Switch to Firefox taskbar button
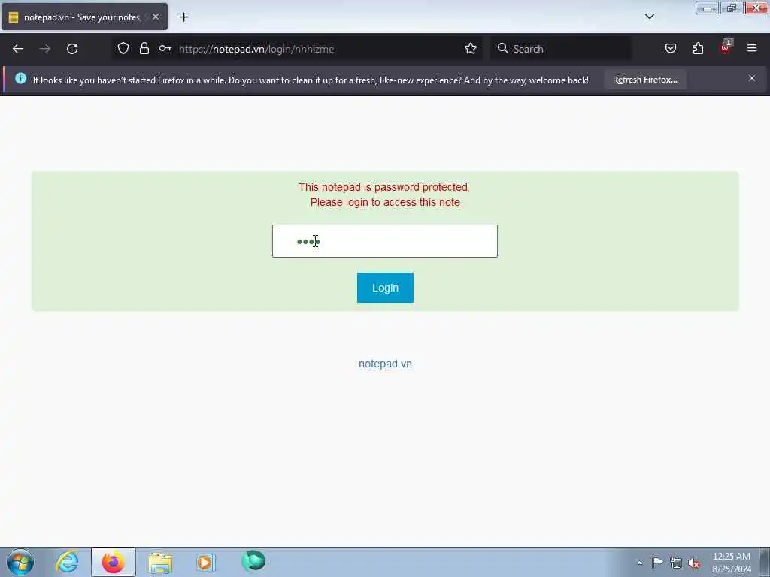Image resolution: width=770 pixels, height=577 pixels. coord(114,562)
